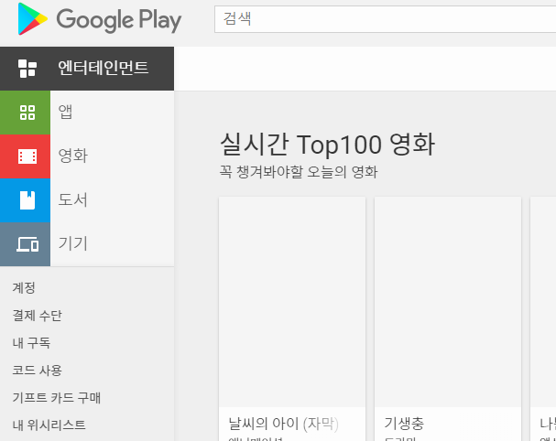Open the 실시간 Top100 영화 heading
The image size is (556, 441).
tap(327, 145)
